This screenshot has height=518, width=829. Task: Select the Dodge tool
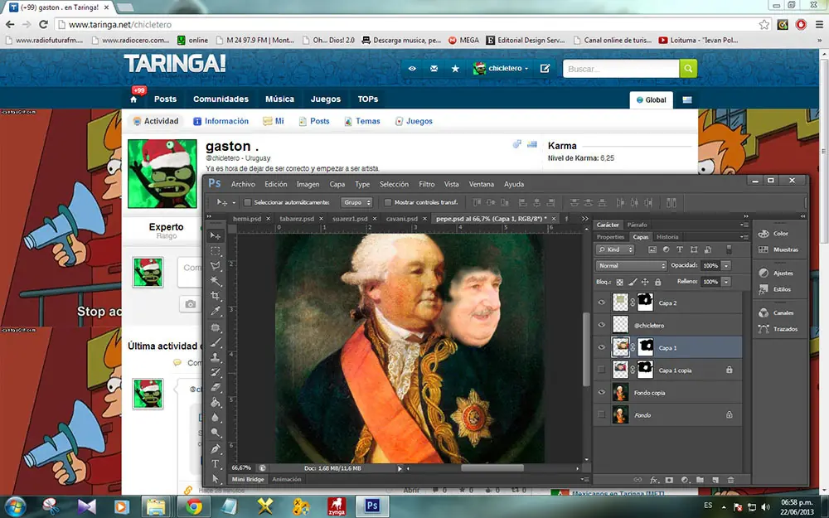tap(216, 433)
